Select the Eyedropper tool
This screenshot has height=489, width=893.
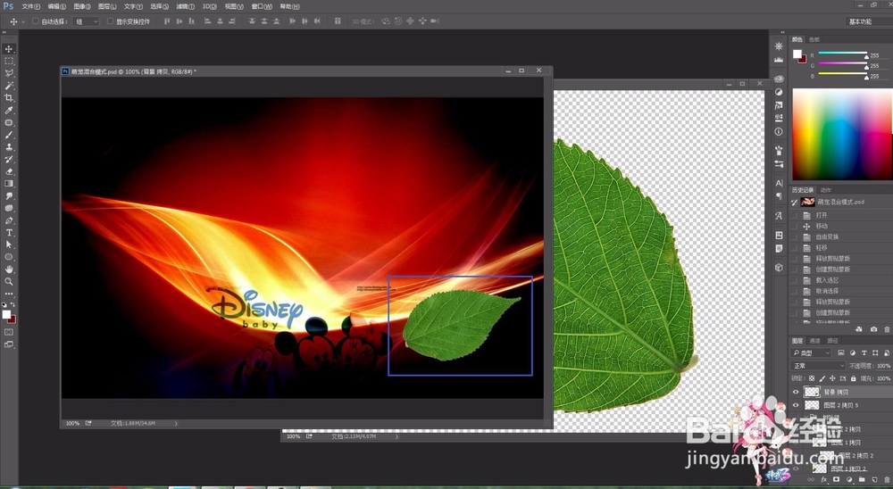9,110
